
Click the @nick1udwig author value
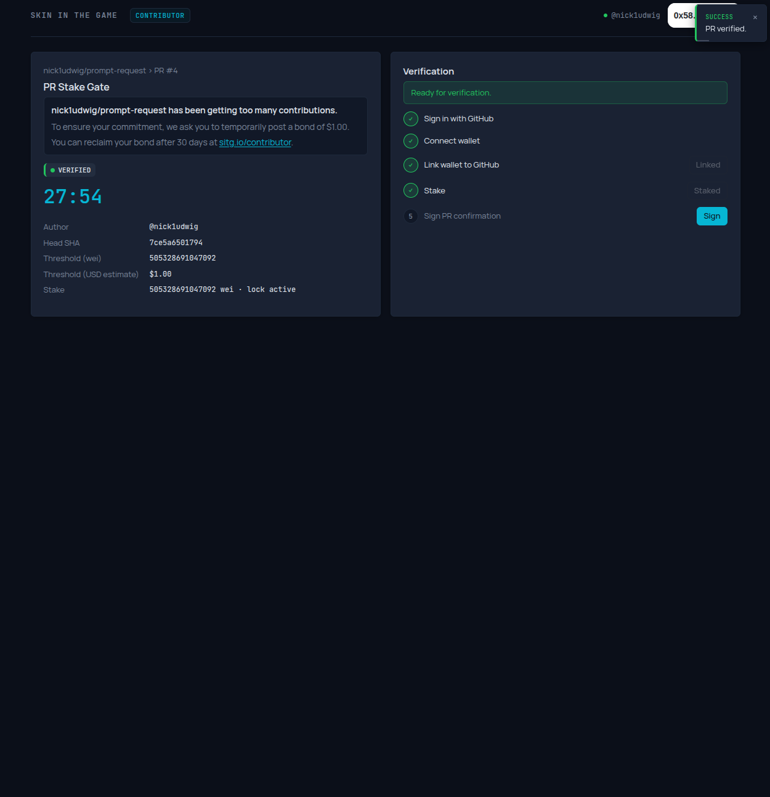pyautogui.click(x=174, y=227)
